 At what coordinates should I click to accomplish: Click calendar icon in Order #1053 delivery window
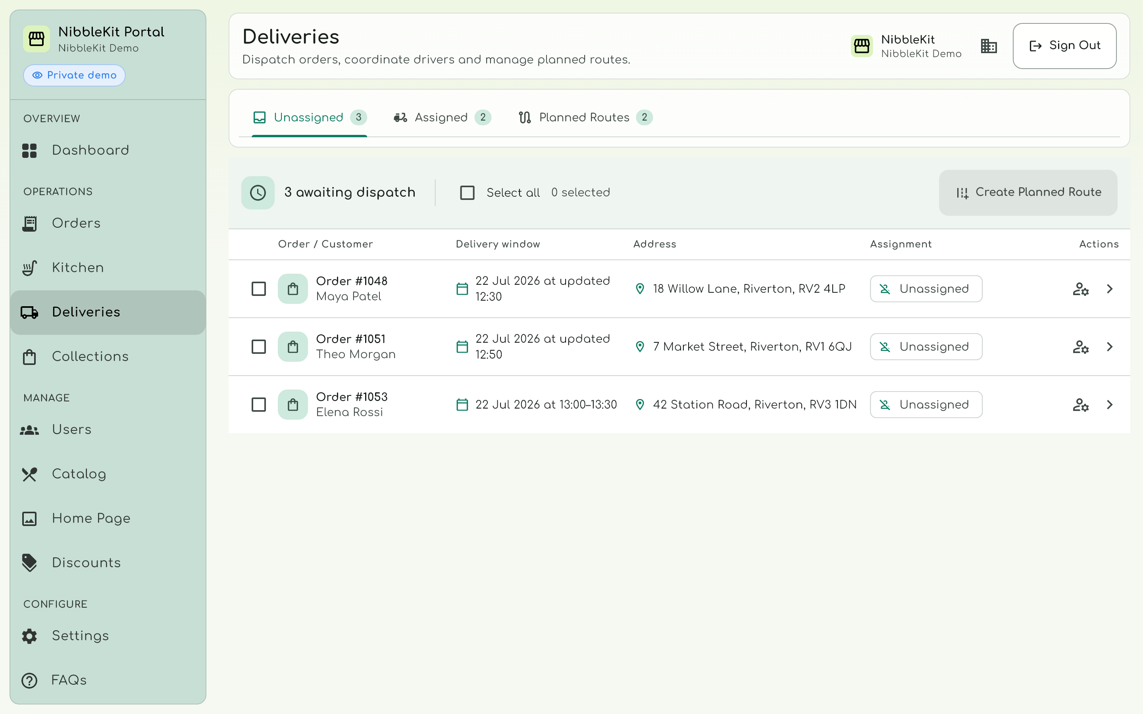[462, 405]
